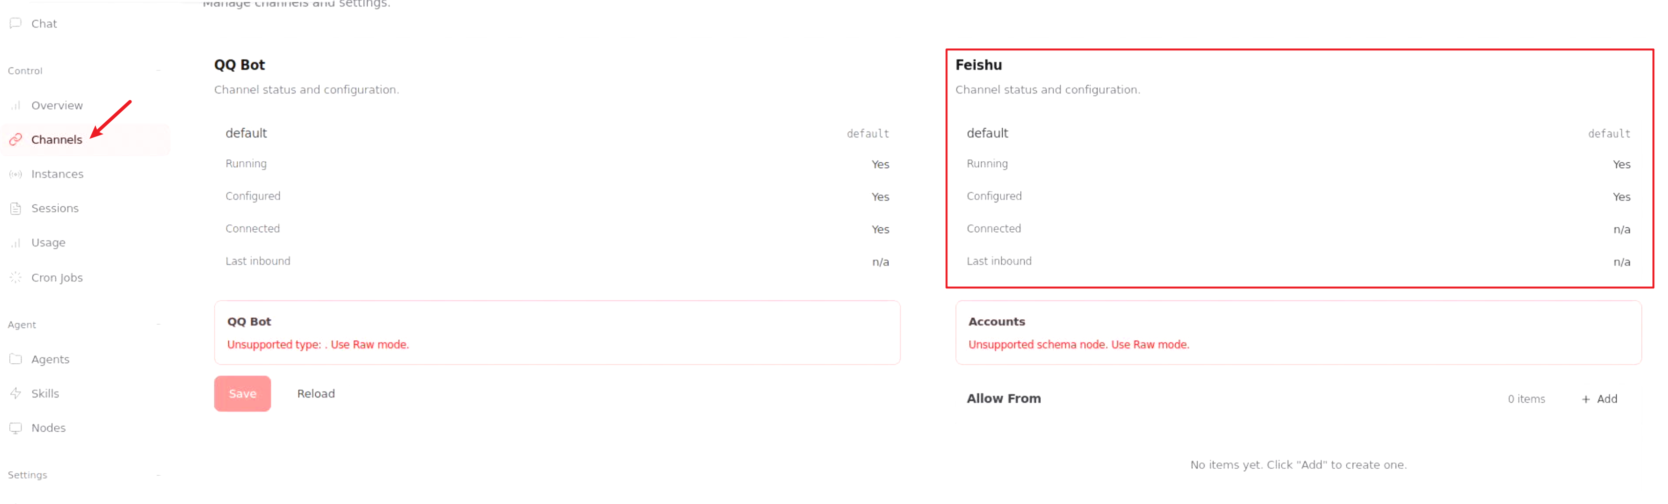Screen dimensions: 1668x504
Task: Click the Chat speech bubble icon
Action: 16,23
